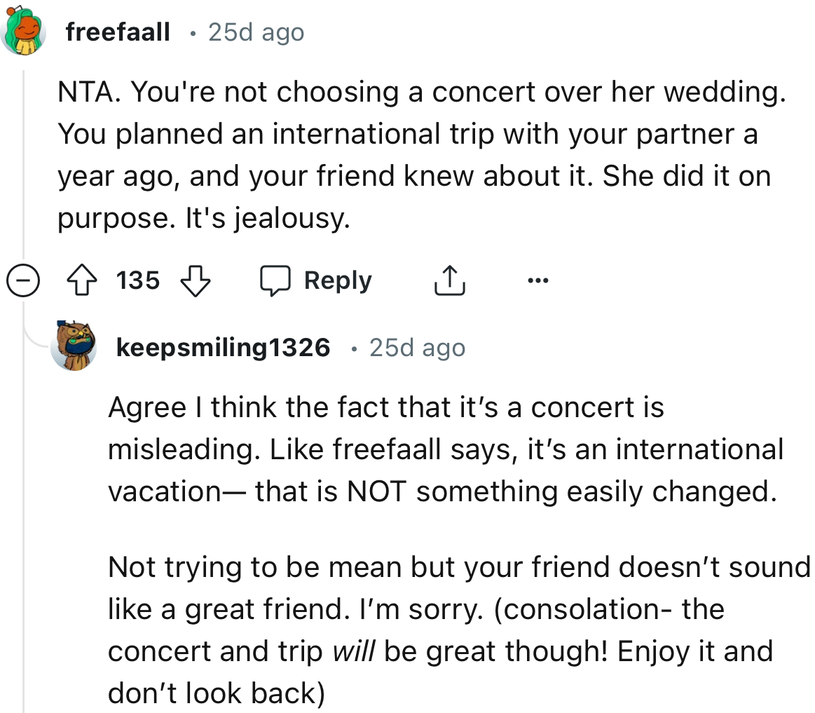The image size is (815, 713).
Task: Open the overflow menu with three dots
Action: click(x=537, y=279)
